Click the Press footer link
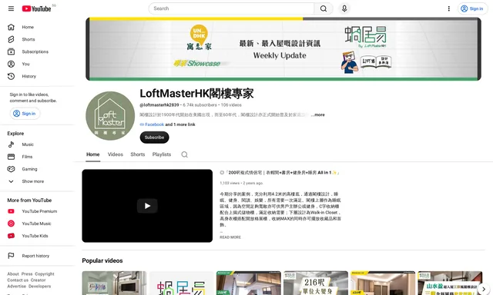Screen dimensions: 493x295 pyautogui.click(x=27, y=274)
